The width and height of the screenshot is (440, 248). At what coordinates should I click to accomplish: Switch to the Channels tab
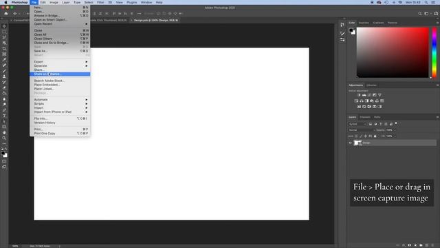coord(365,117)
